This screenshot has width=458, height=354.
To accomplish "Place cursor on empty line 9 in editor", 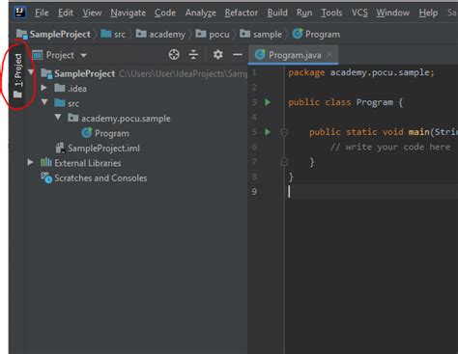I will [373, 192].
